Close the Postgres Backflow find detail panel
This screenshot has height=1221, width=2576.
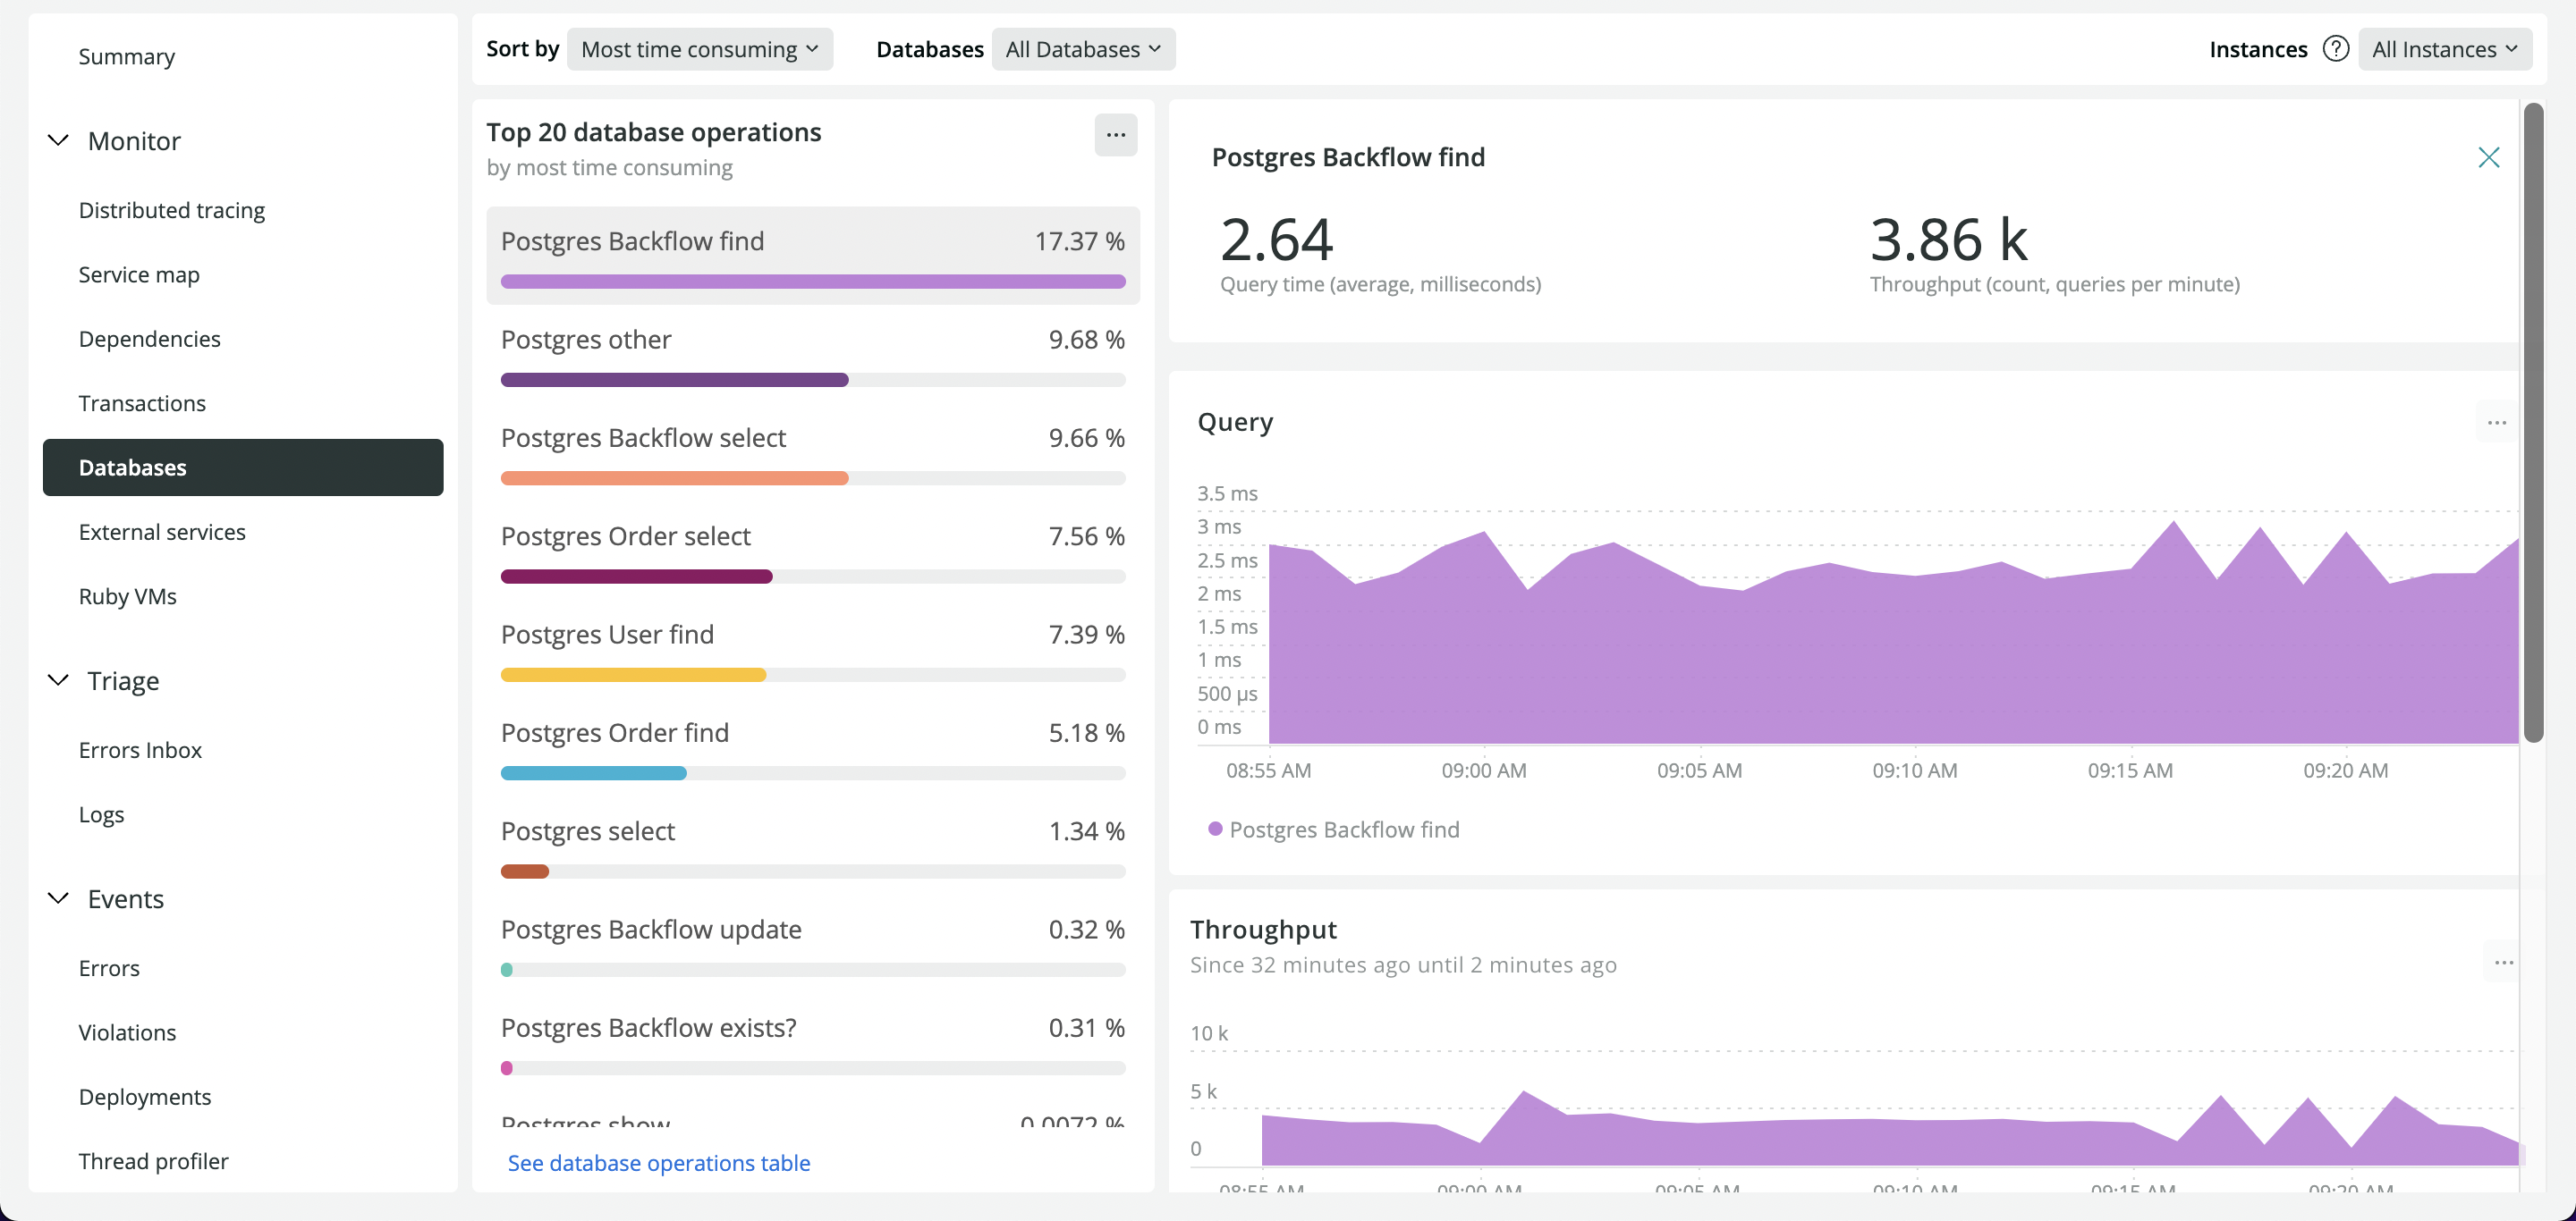click(x=2487, y=157)
